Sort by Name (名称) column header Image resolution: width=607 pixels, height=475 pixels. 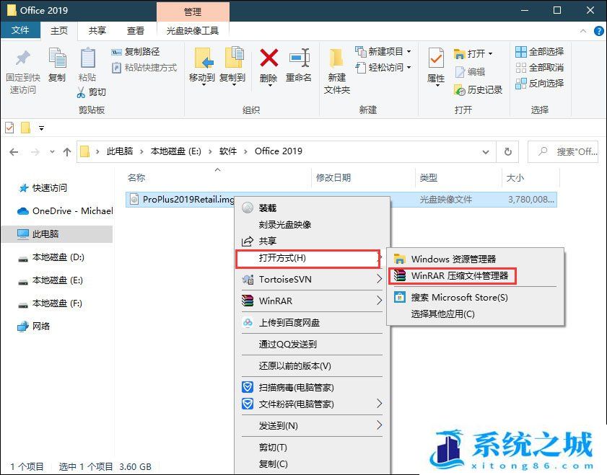[136, 178]
